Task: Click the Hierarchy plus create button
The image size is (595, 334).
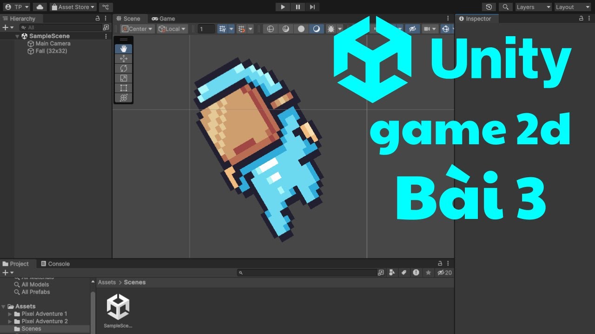Action: [8, 27]
